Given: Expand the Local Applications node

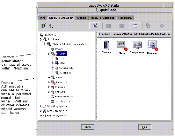Looking at the screenshot, I should [41, 111].
